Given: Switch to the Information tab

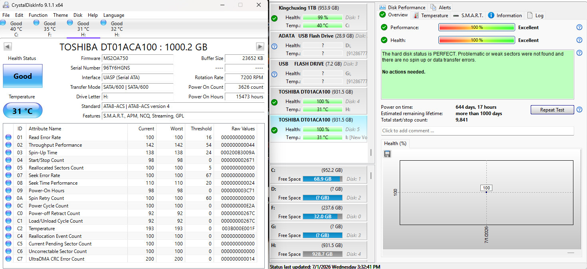Looking at the screenshot, I should coord(505,16).
